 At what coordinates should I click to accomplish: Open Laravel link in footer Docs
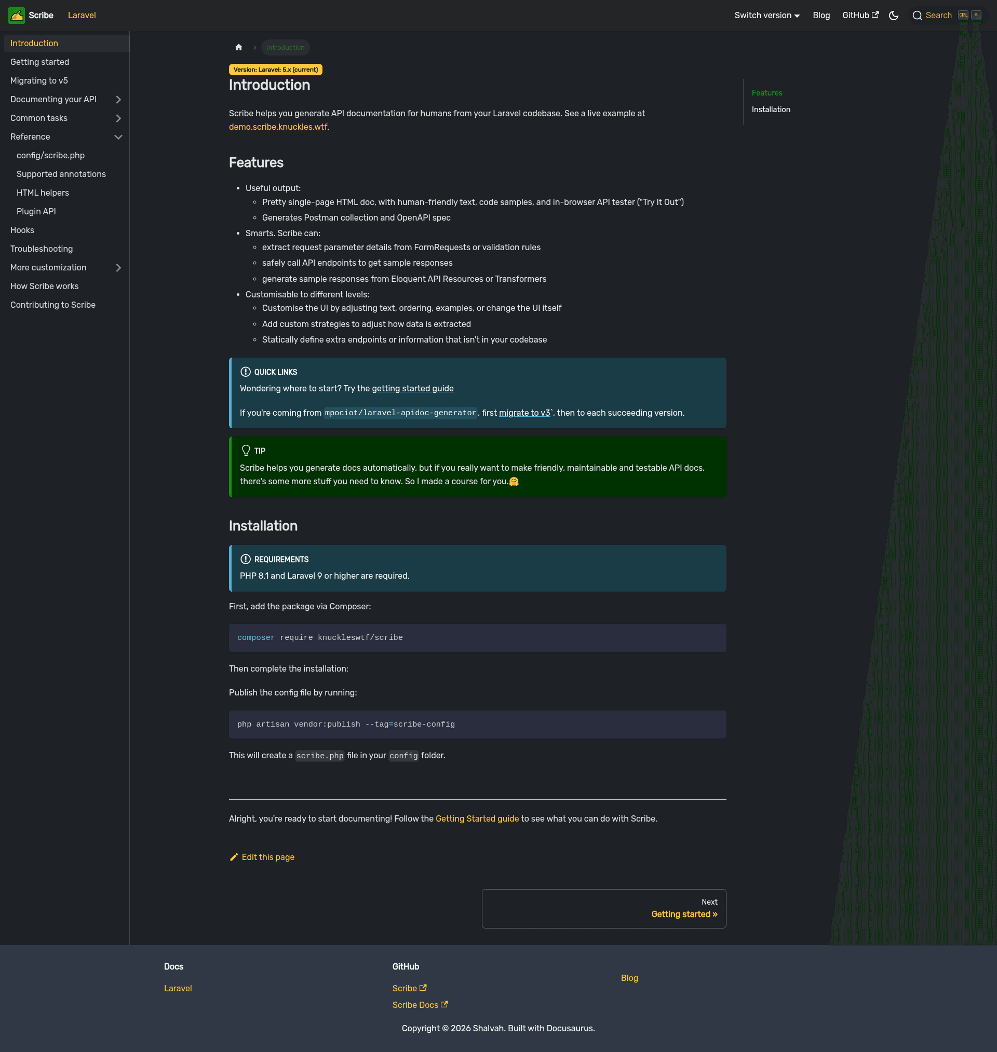point(178,988)
